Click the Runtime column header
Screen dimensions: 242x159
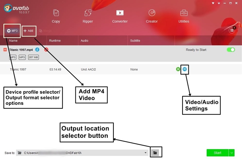[55, 41]
